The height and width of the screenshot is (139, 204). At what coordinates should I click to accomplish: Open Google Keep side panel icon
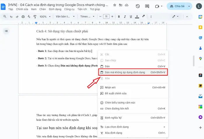[201, 27]
